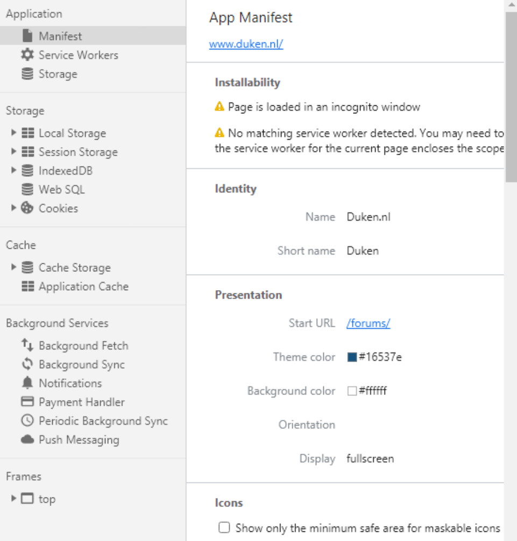Click the Manifest file icon
517x541 pixels.
pos(27,35)
